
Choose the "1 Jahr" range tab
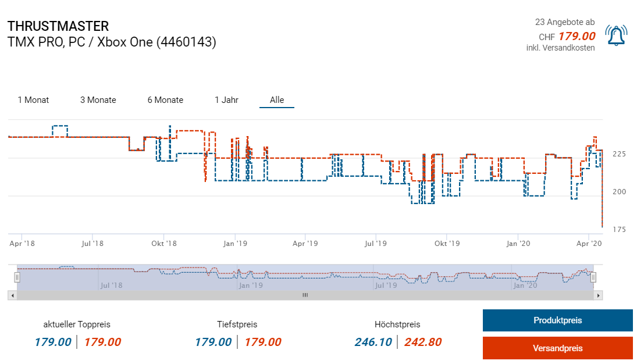point(226,100)
